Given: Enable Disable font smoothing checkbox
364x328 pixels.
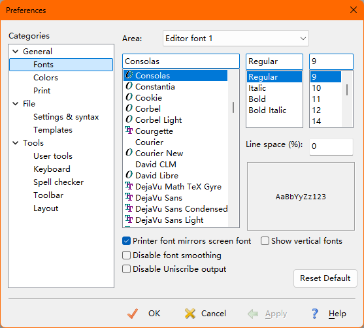Looking at the screenshot, I should click(126, 255).
